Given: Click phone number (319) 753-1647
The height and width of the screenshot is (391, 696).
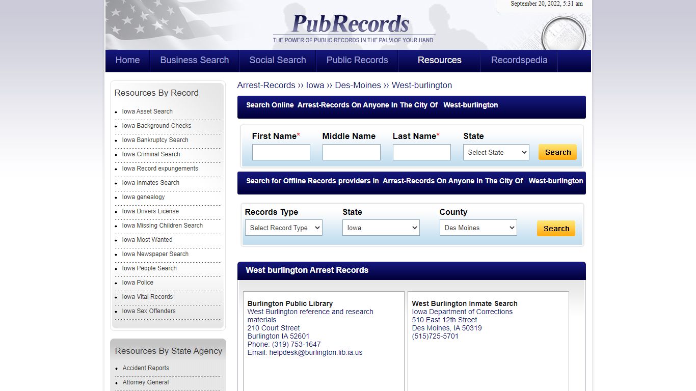Looking at the screenshot, I should [x=297, y=344].
